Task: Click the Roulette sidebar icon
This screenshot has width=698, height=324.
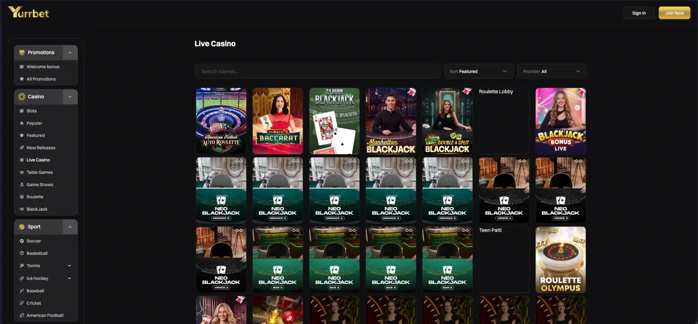Action: [x=22, y=197]
